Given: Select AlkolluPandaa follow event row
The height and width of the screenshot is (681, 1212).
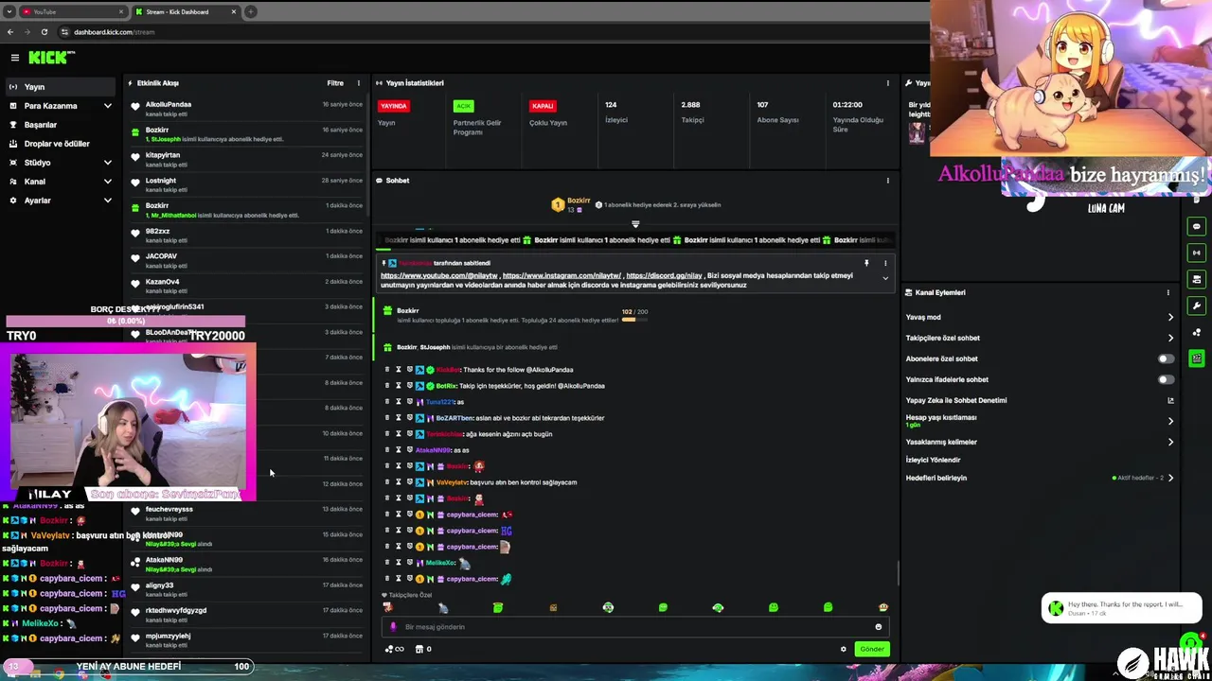Looking at the screenshot, I should click(248, 109).
